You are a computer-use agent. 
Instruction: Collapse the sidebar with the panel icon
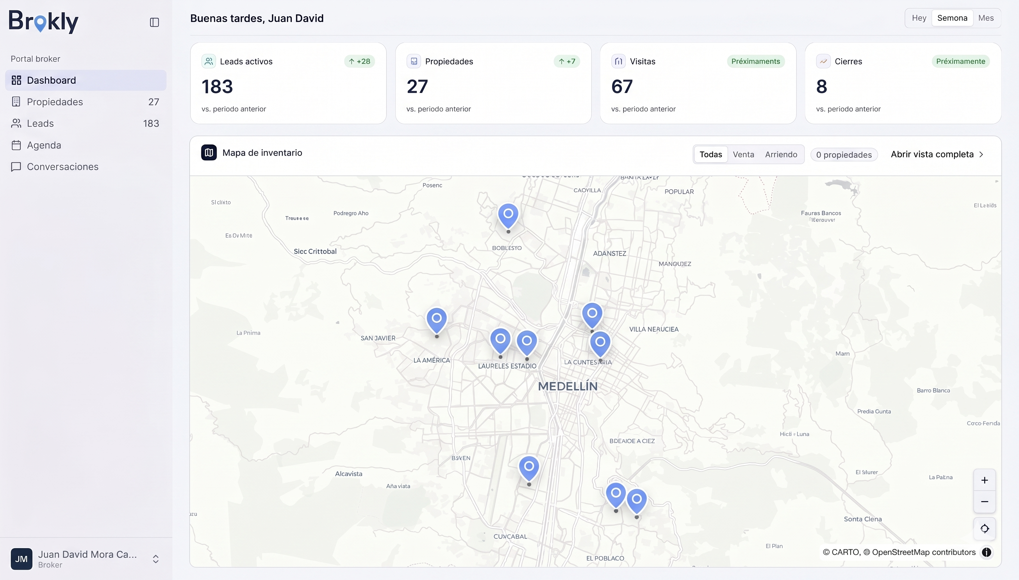[154, 22]
